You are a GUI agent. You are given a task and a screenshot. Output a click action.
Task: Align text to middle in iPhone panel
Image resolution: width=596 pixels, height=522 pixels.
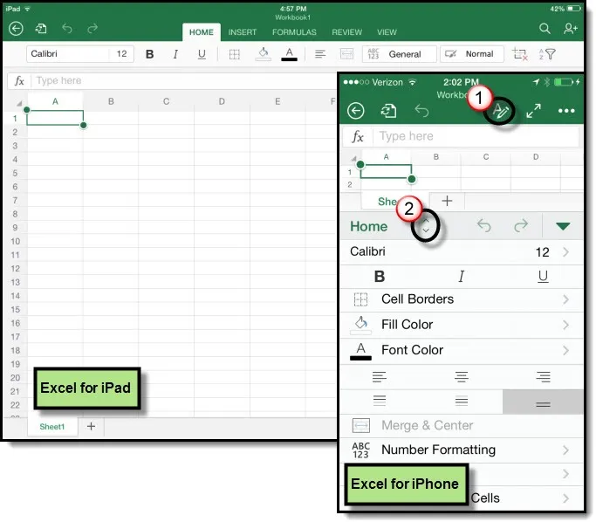click(462, 401)
